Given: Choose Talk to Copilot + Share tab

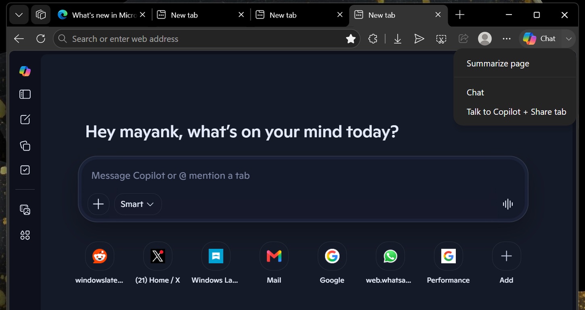Looking at the screenshot, I should coord(516,112).
